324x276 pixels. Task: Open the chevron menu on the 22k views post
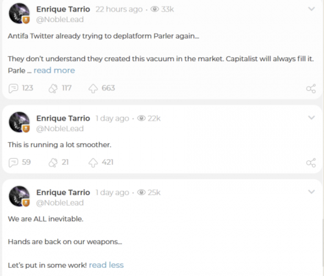(311, 118)
